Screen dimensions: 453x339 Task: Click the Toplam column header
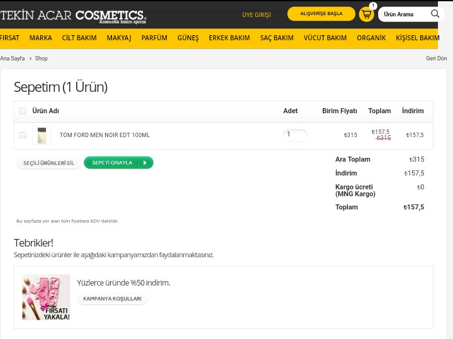379,111
